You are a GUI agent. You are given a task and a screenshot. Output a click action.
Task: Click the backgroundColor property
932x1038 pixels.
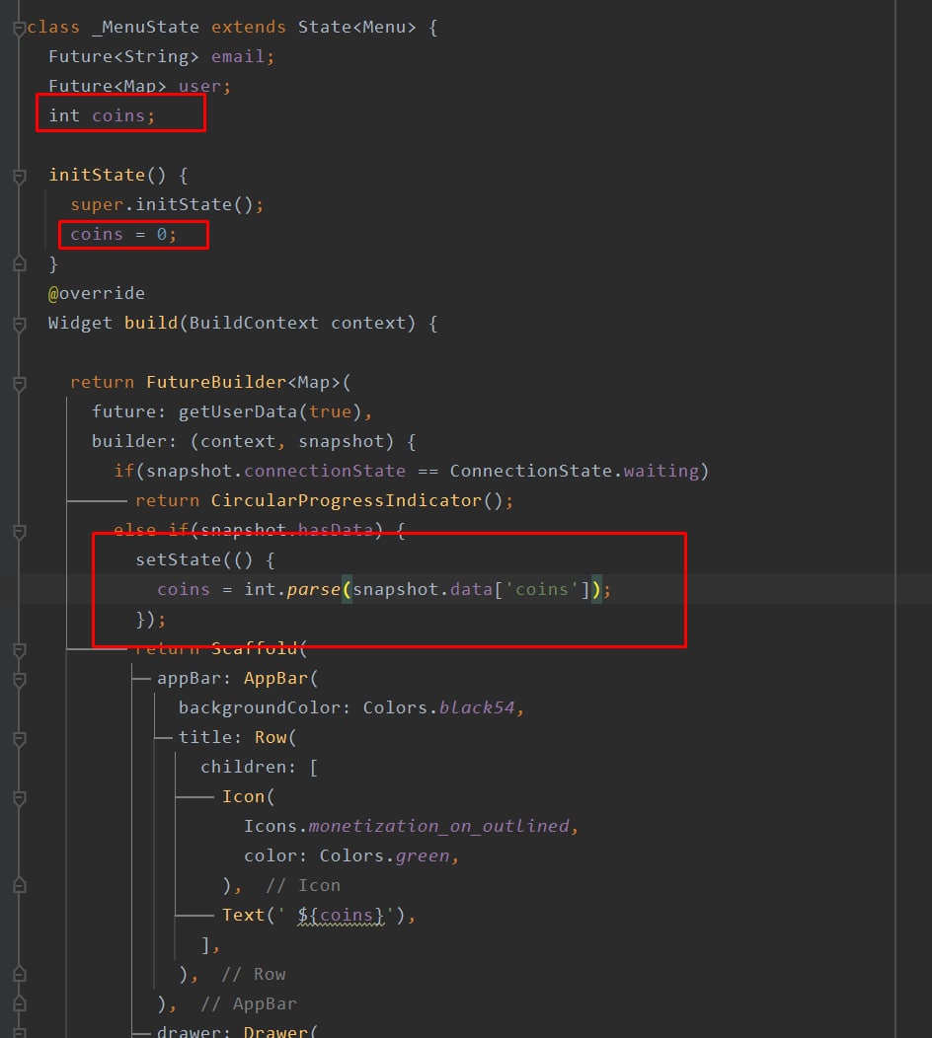pyautogui.click(x=260, y=707)
